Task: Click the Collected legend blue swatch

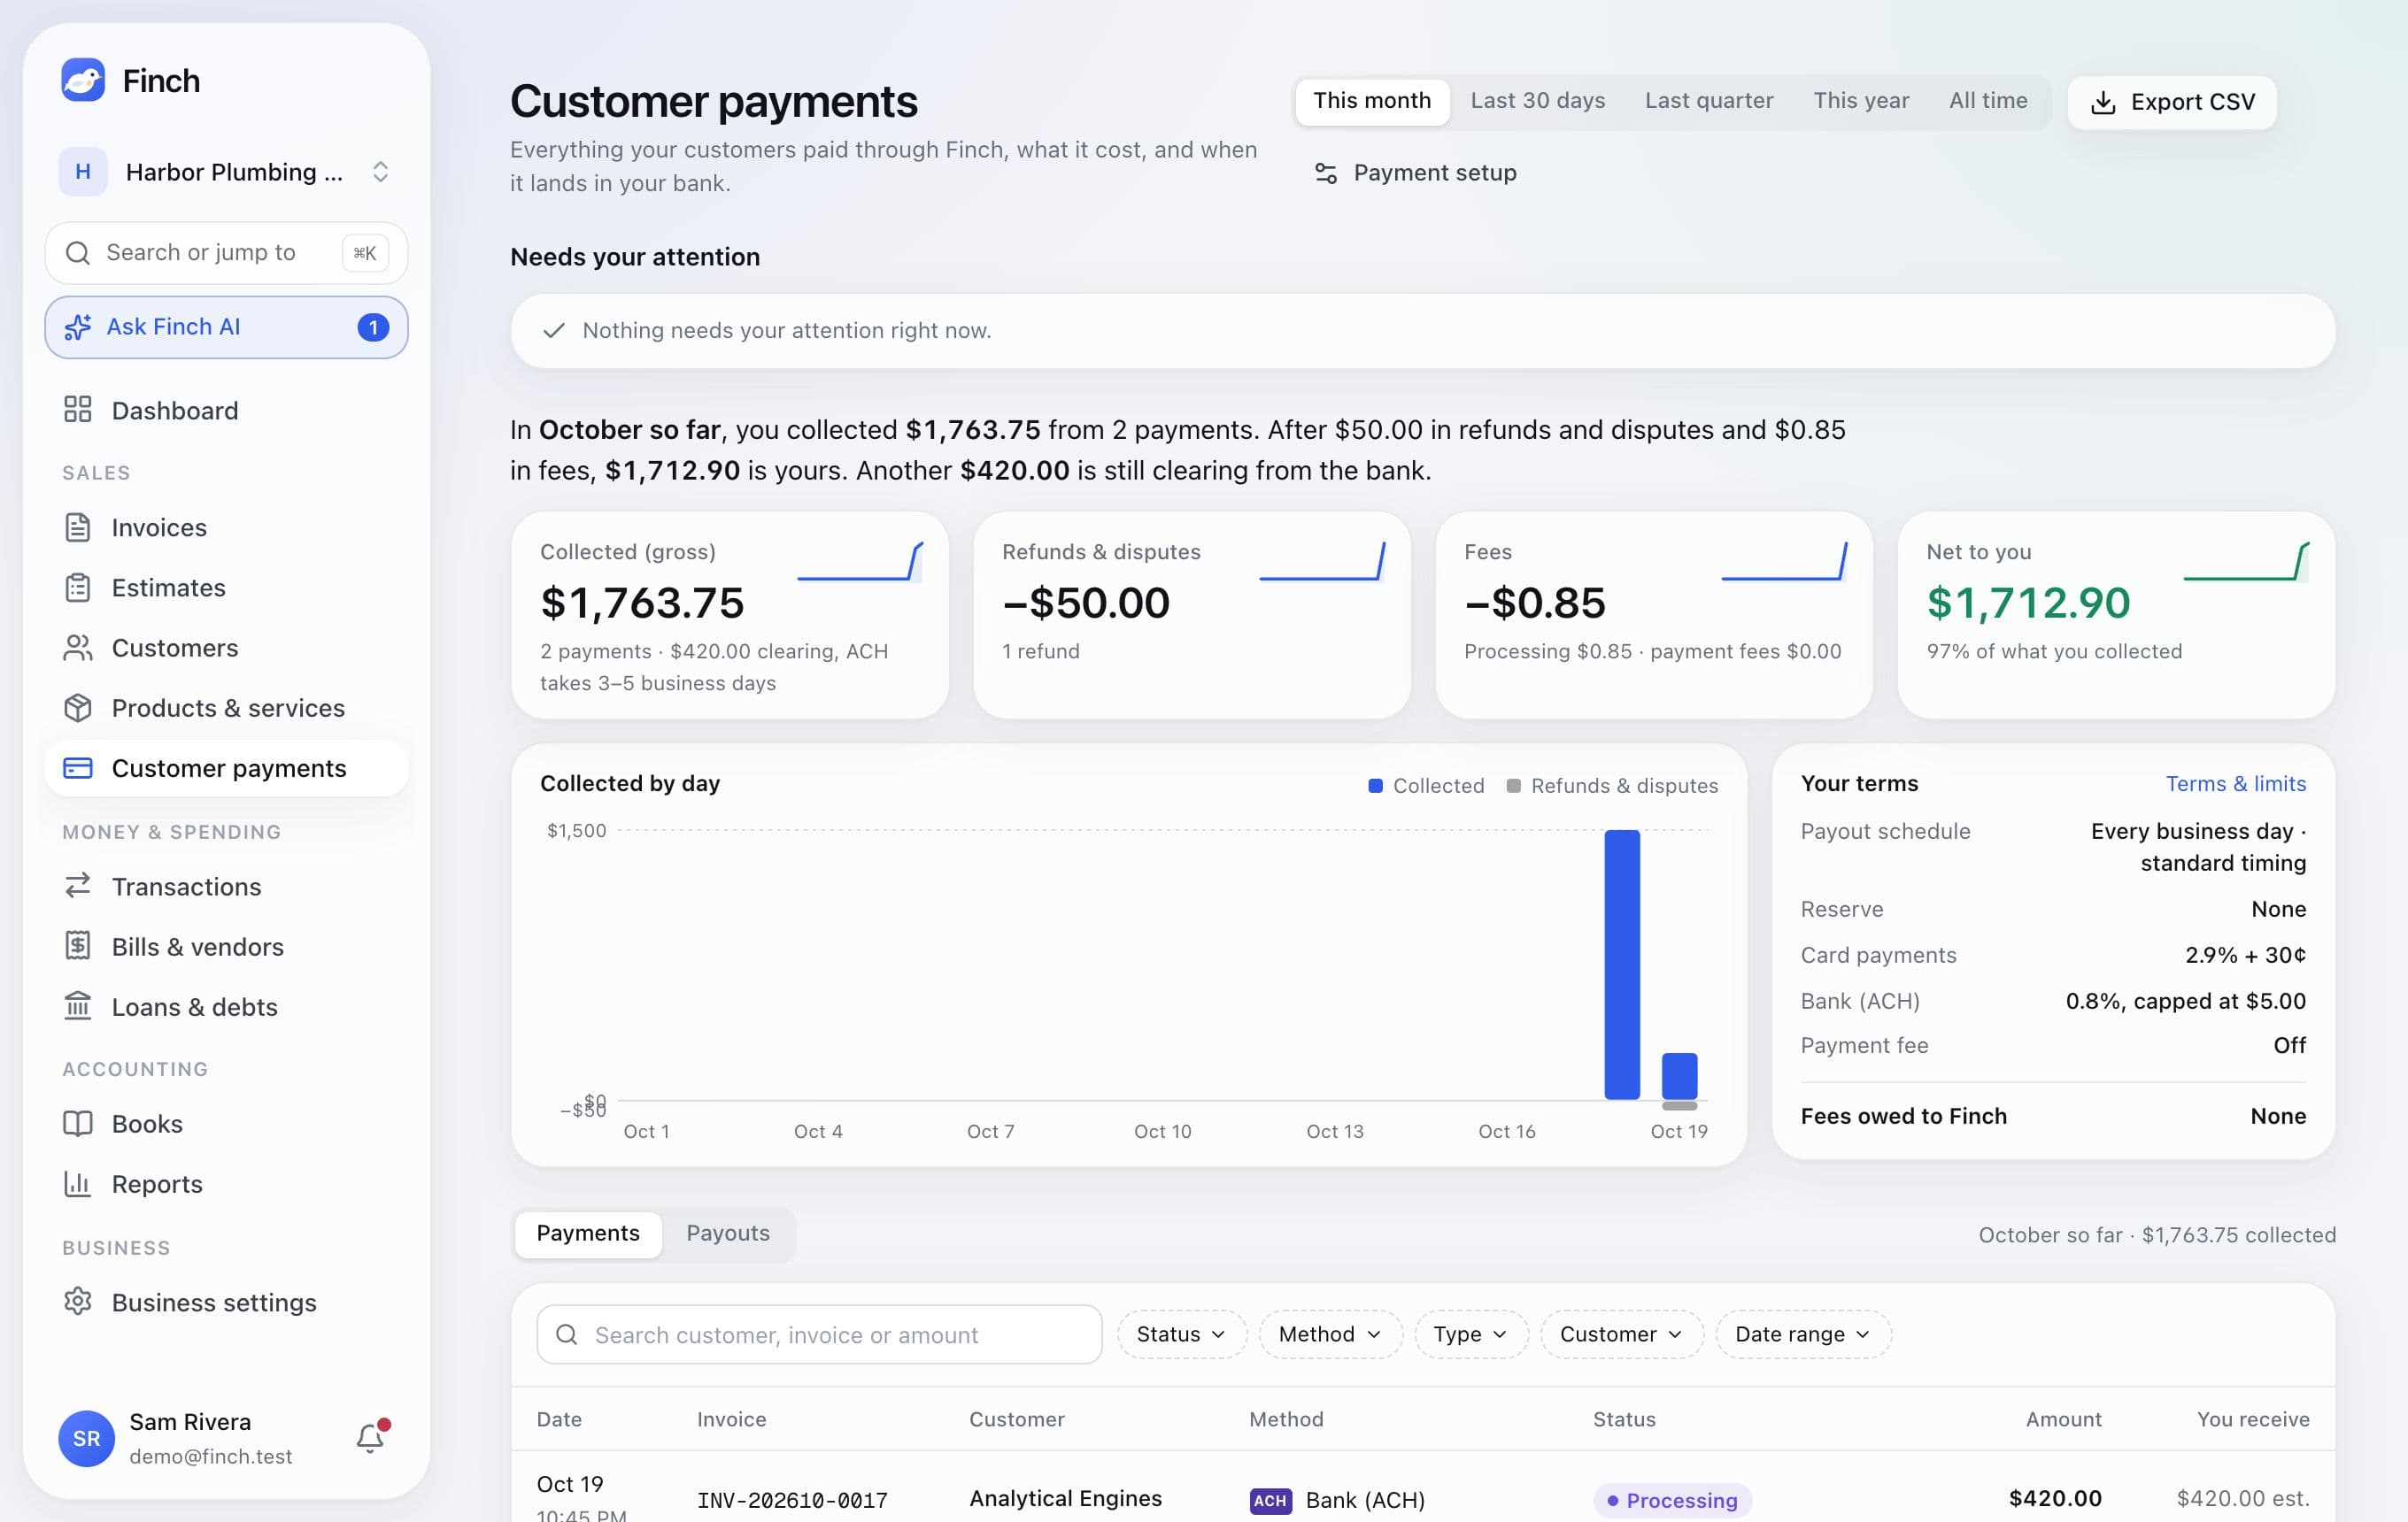Action: (1375, 786)
